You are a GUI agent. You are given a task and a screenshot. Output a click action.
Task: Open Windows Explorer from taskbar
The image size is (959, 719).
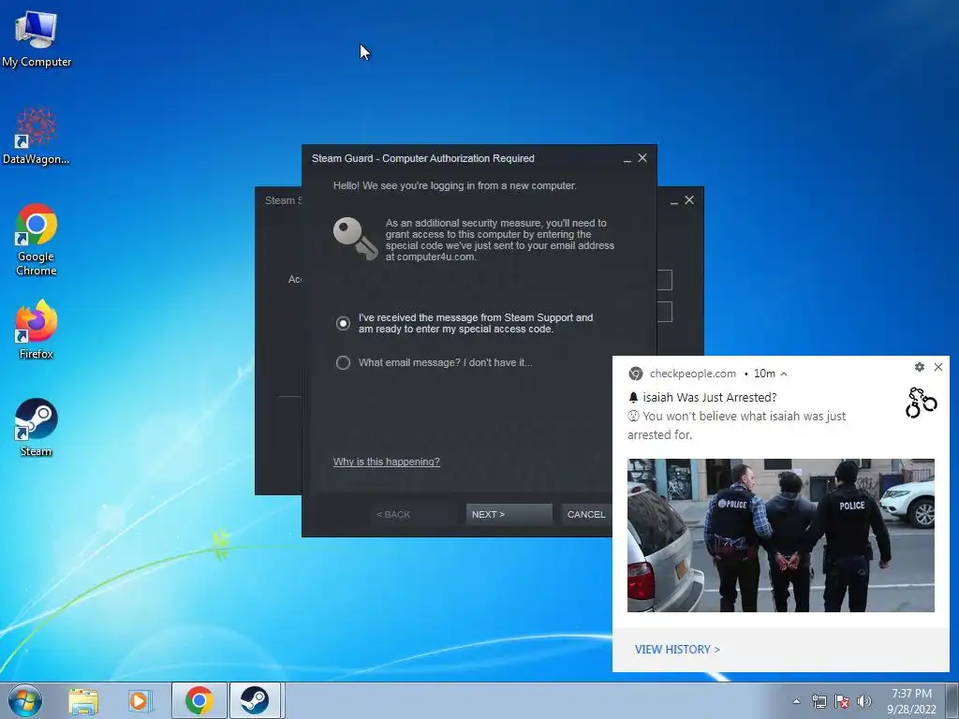pyautogui.click(x=83, y=701)
